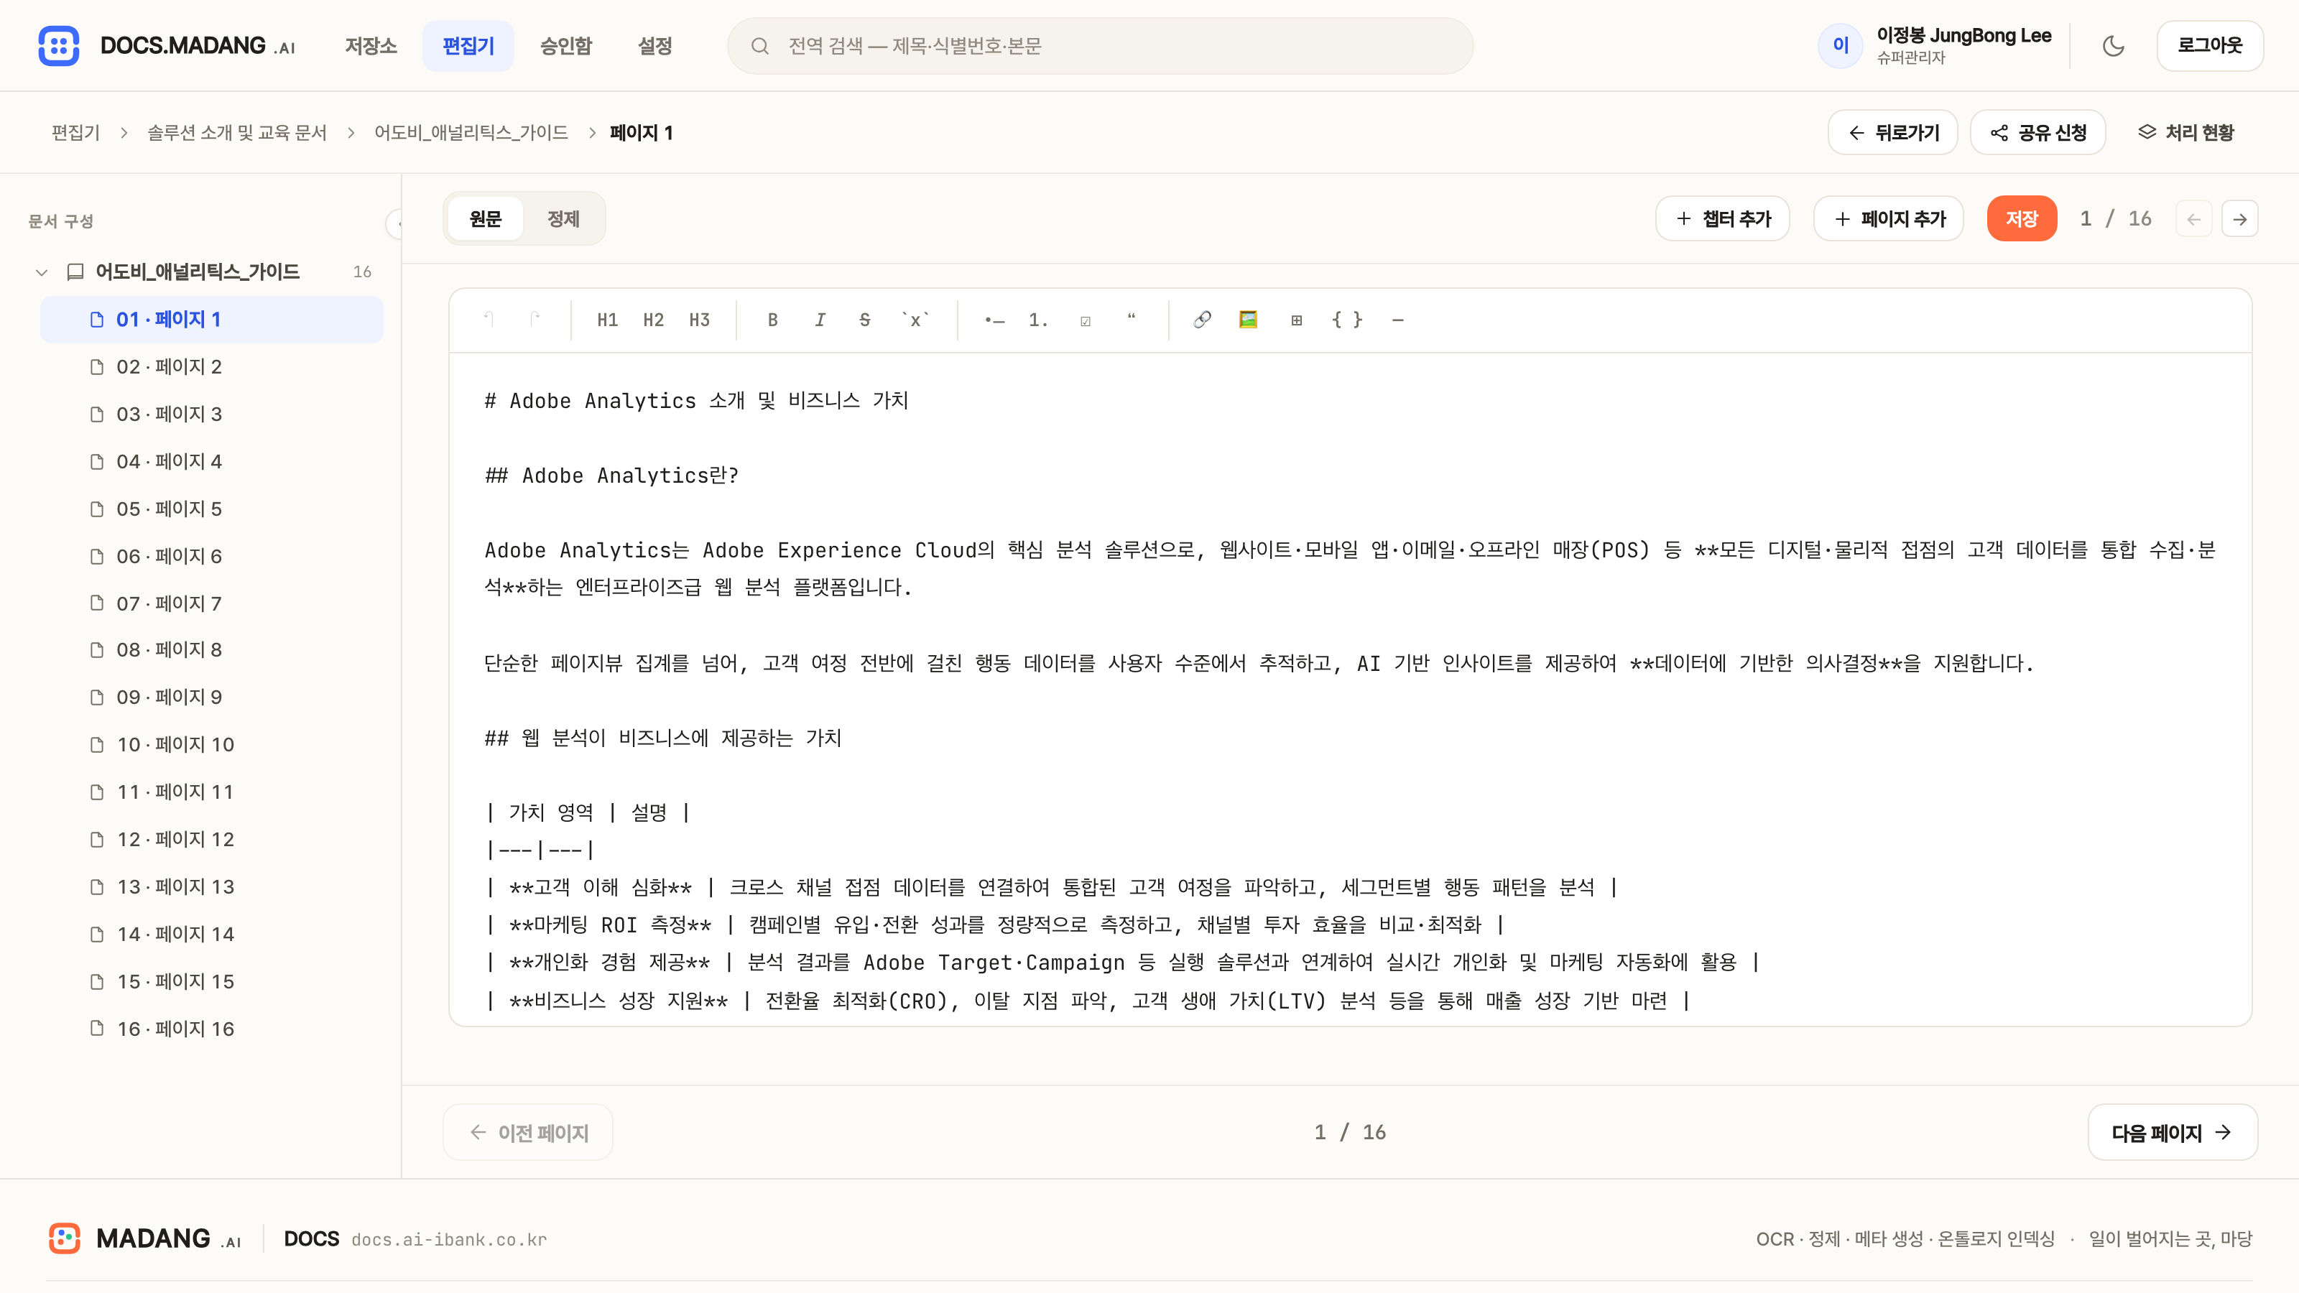The height and width of the screenshot is (1293, 2299).
Task: Select 04 · 페이지 4 in tree
Action: tap(211, 461)
